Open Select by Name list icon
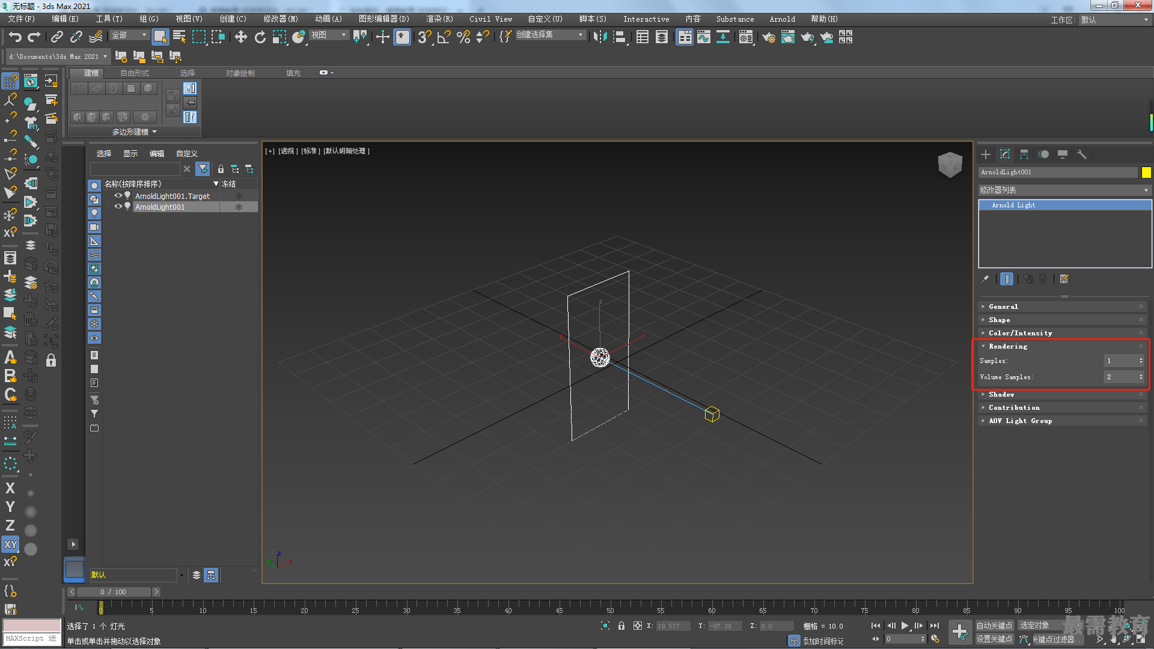The image size is (1154, 649). click(x=179, y=37)
